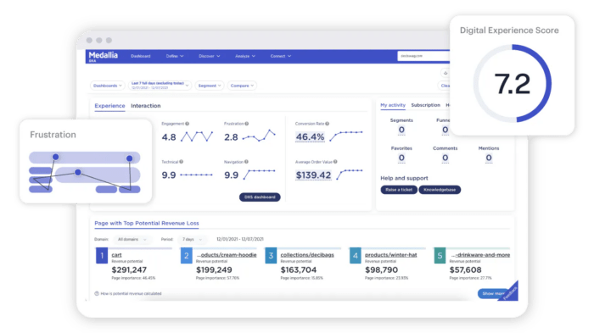Expand the Define menu

(175, 56)
